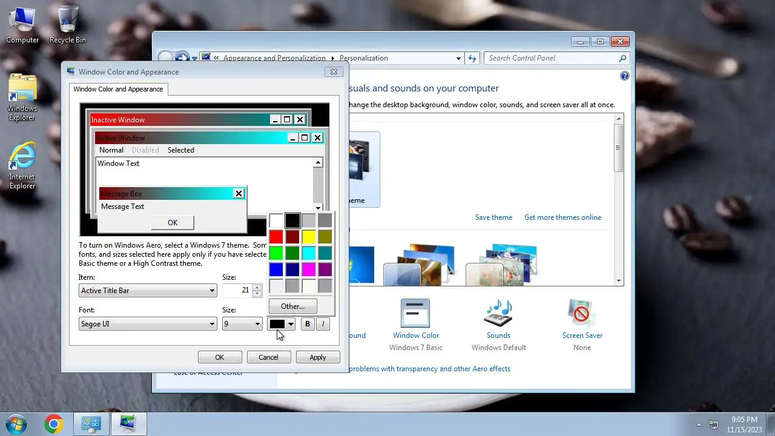Open the font Size dropdown showing 9
Image resolution: width=775 pixels, height=436 pixels.
(x=242, y=324)
